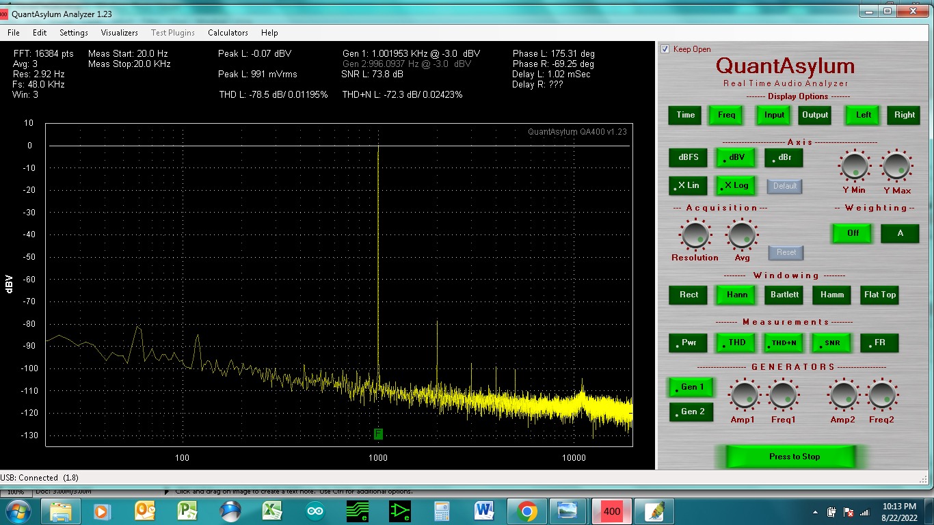This screenshot has height=525, width=934.
Task: Open the File menu
Action: 14,32
